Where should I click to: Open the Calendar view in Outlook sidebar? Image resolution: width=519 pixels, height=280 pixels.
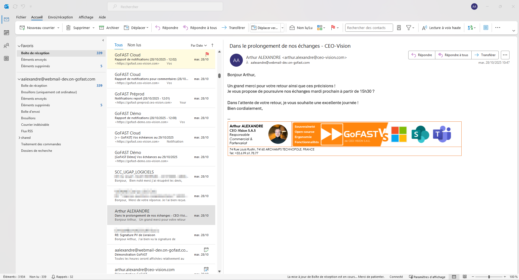[x=6, y=33]
